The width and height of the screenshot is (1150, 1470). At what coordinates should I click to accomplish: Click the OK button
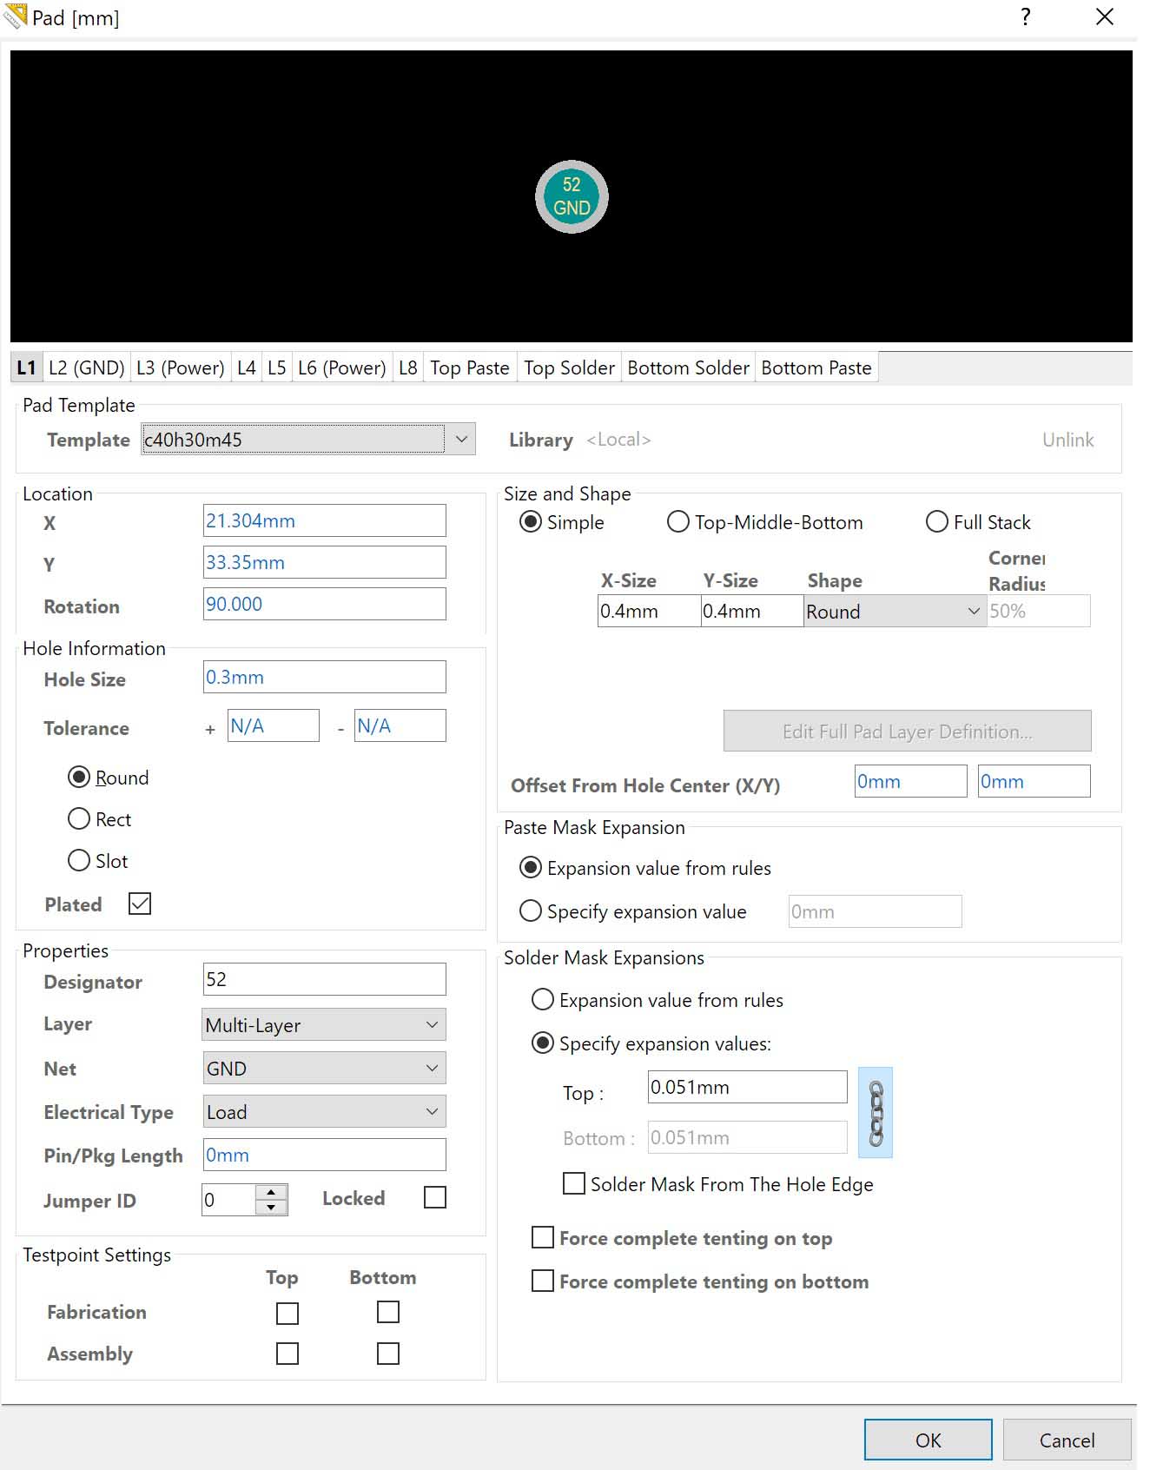click(x=928, y=1440)
